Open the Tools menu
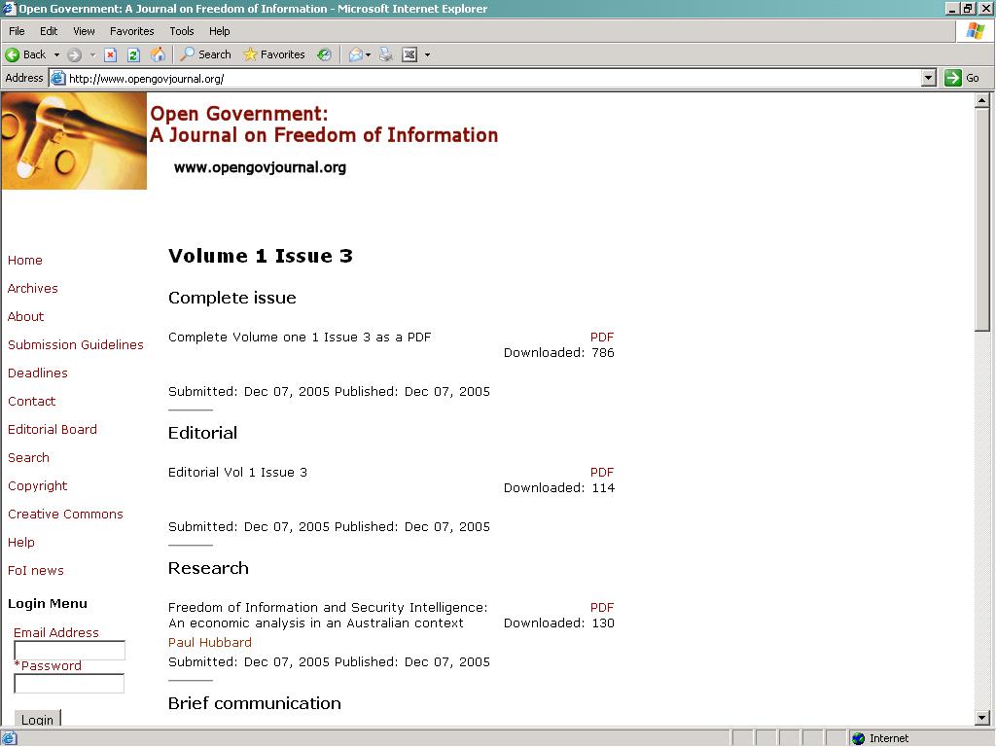The height and width of the screenshot is (747, 996). [x=181, y=31]
